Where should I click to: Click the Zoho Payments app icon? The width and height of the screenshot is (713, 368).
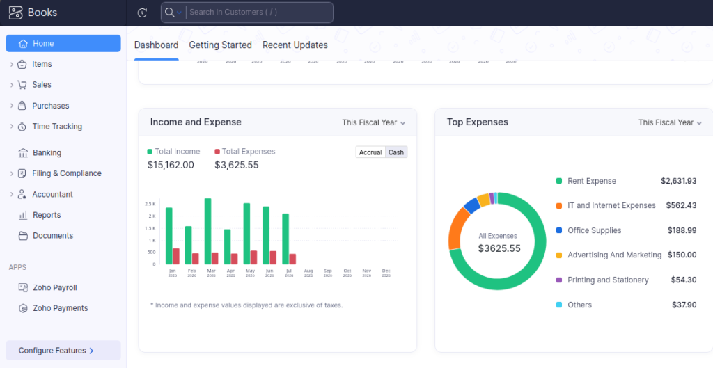coord(23,308)
